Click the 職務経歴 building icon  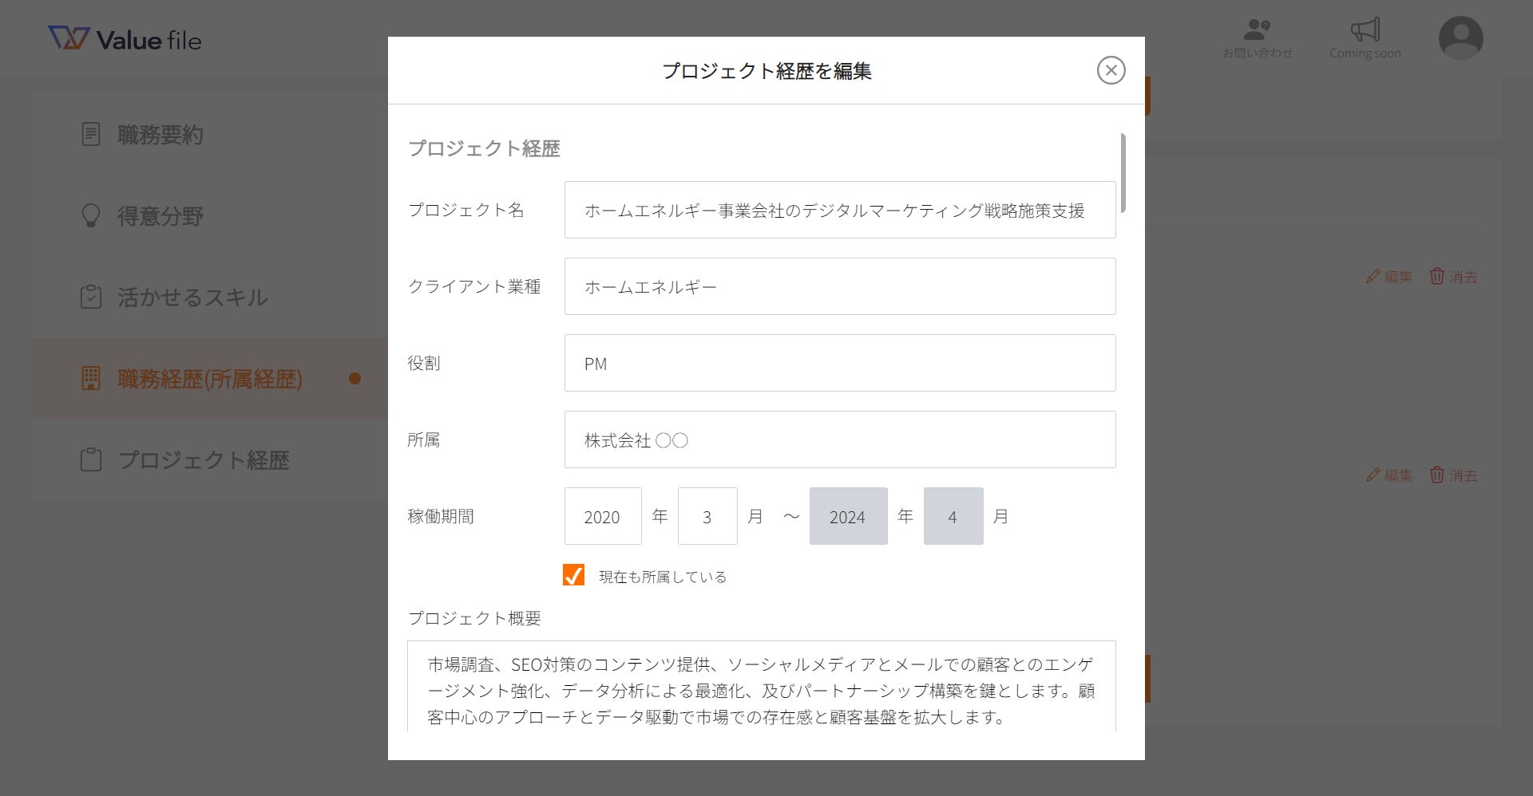[x=91, y=378]
